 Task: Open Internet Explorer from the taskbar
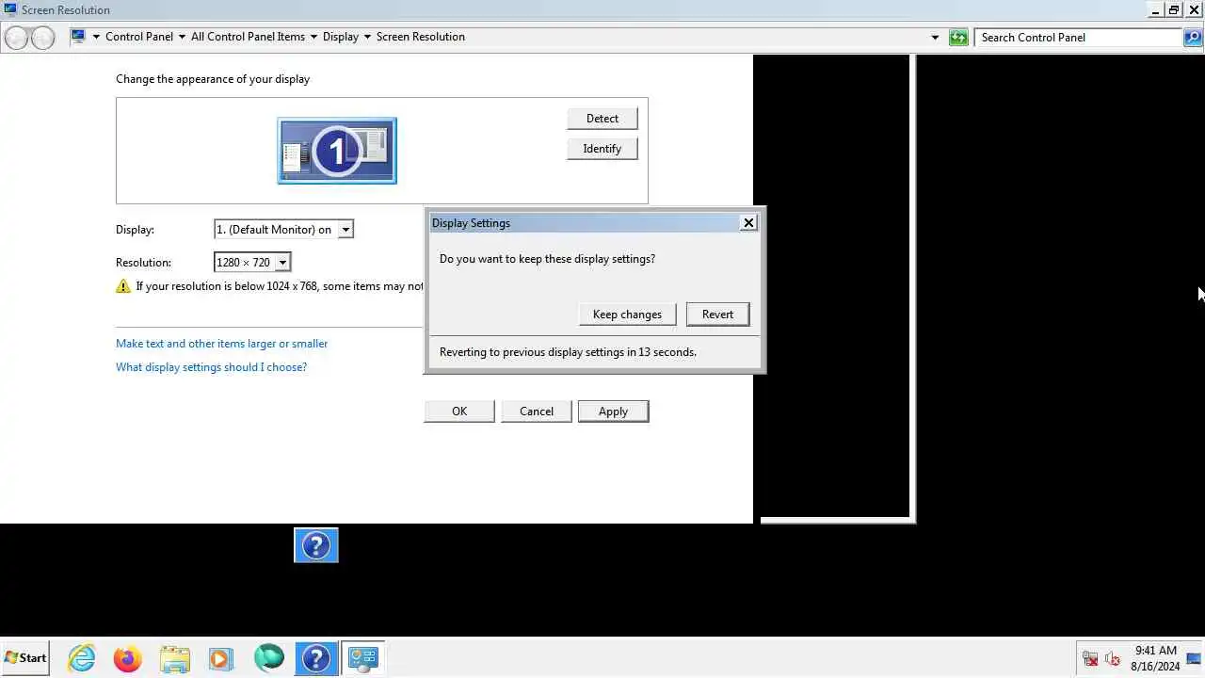82,658
